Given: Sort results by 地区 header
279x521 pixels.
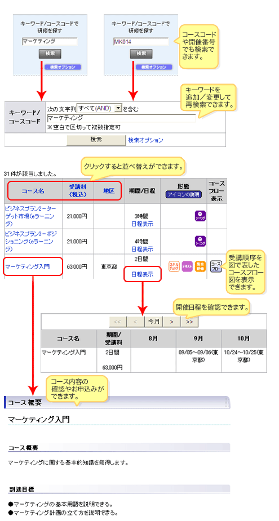Looking at the screenshot, I should coord(109,191).
